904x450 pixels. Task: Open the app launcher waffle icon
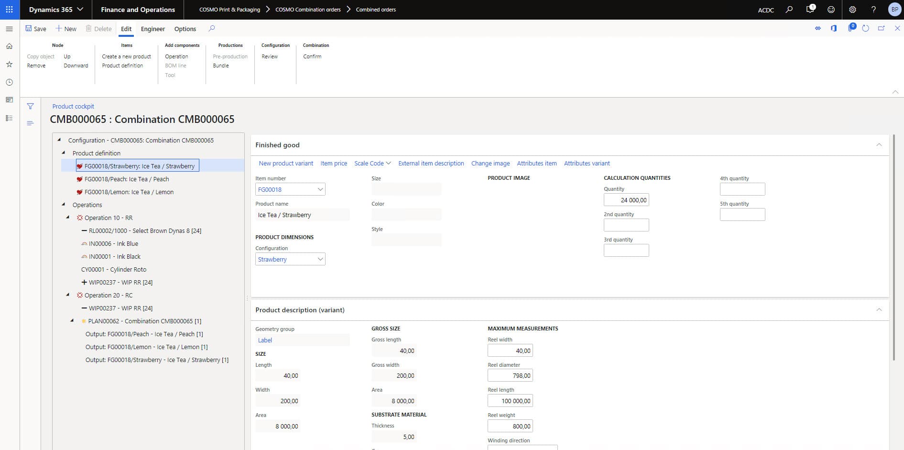coord(9,10)
